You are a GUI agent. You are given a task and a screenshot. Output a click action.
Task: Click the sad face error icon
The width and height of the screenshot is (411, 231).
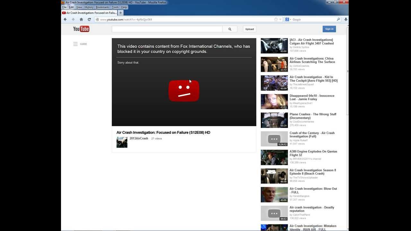pos(184,91)
